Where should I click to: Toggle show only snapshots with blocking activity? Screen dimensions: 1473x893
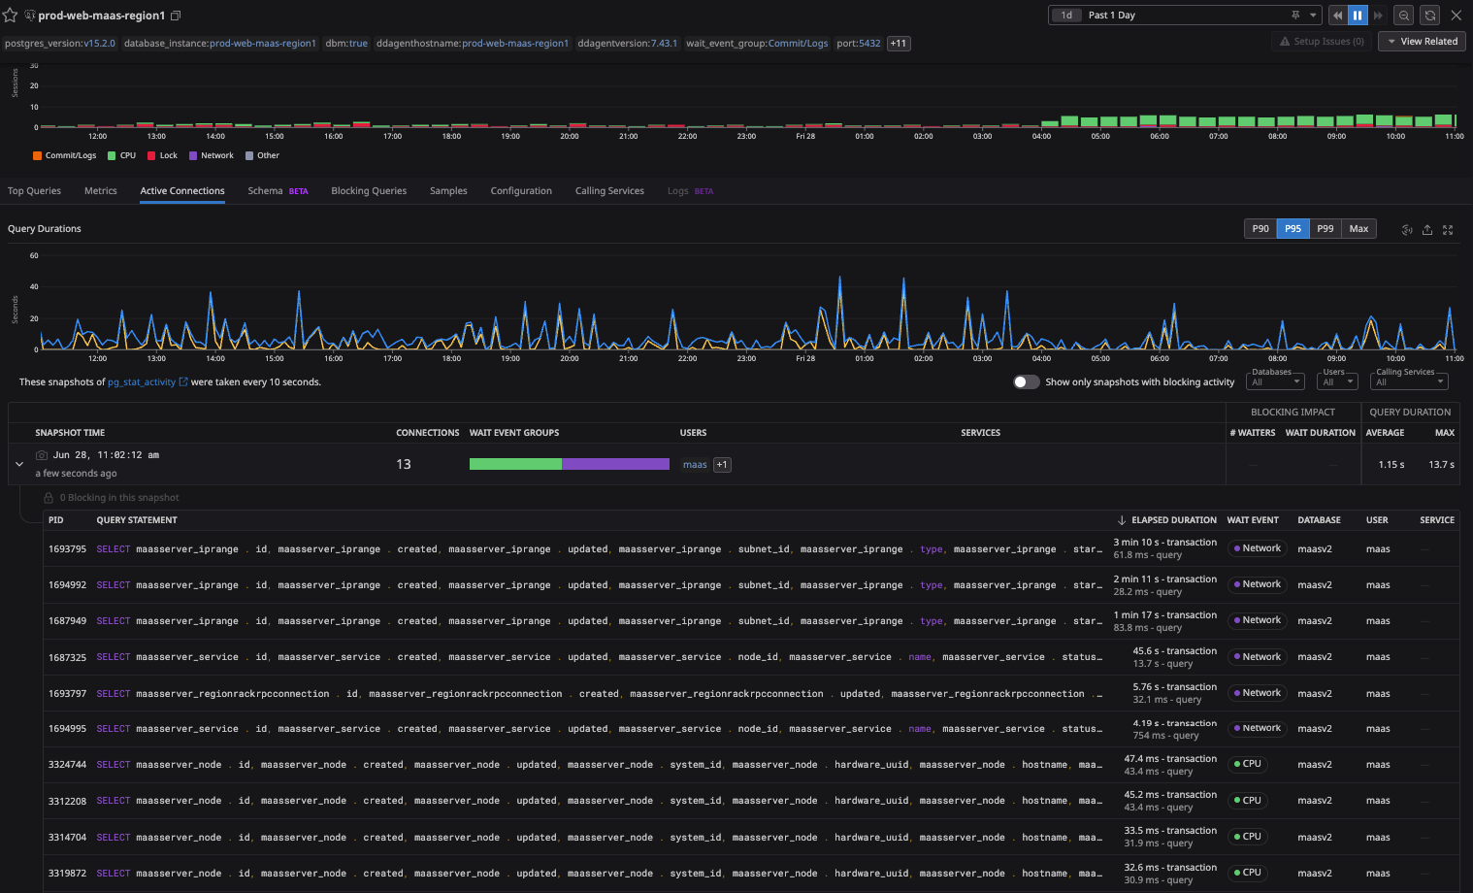pyautogui.click(x=1026, y=382)
